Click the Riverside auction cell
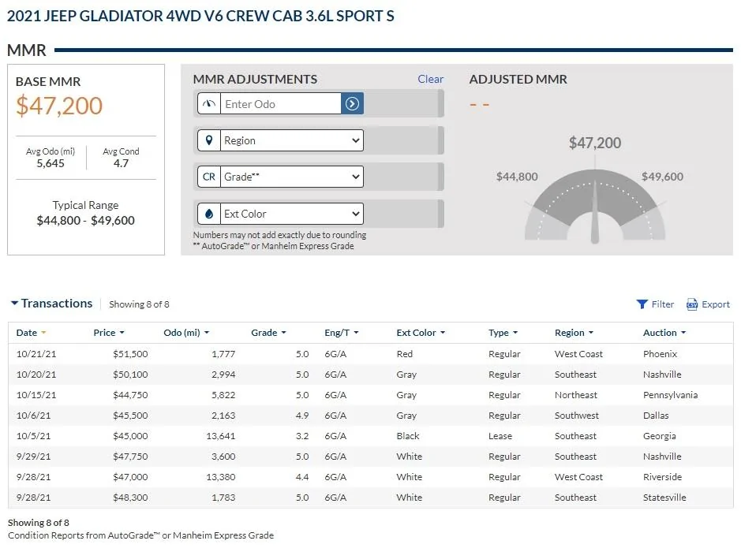This screenshot has height=548, width=741. tap(662, 477)
